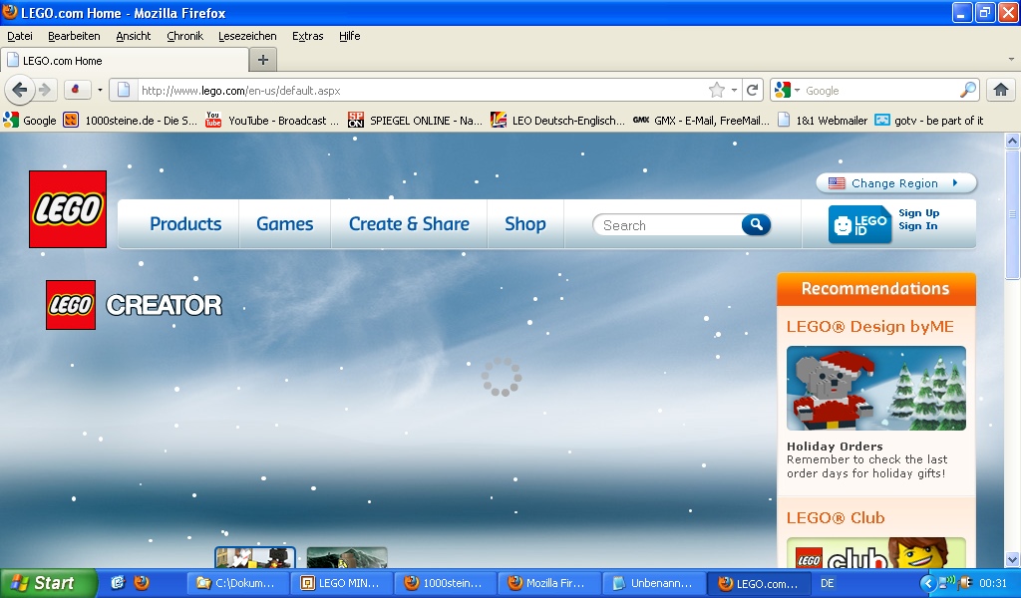Submit site search with the blue magnifier button
1021x598 pixels.
pyautogui.click(x=756, y=224)
